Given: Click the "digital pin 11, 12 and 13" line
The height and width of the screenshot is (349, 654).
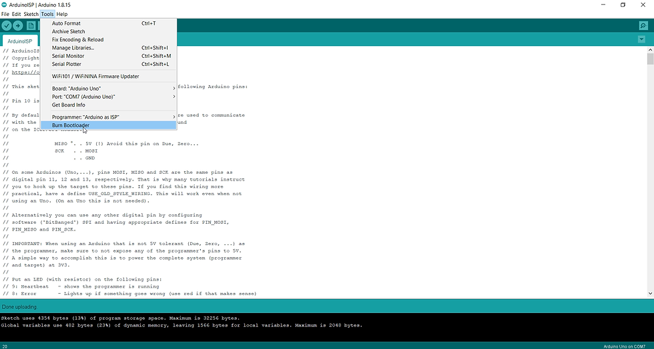Looking at the screenshot, I should click(x=124, y=180).
